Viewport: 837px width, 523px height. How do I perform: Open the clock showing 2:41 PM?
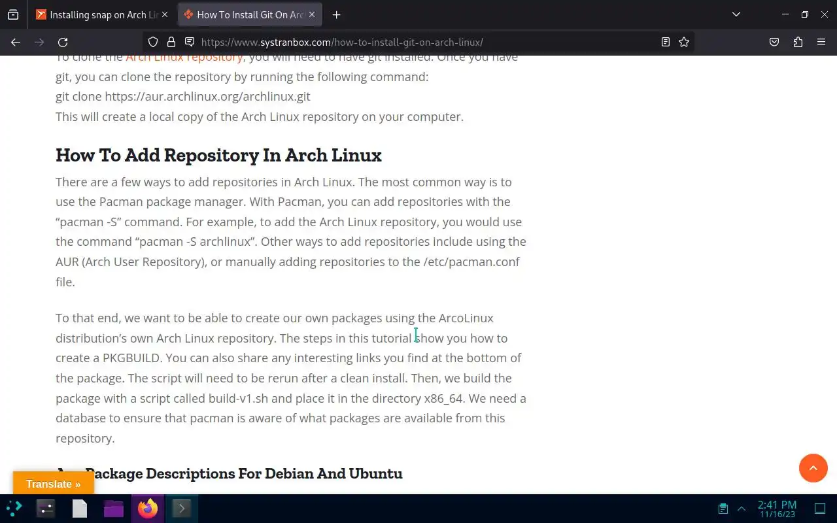click(x=777, y=509)
